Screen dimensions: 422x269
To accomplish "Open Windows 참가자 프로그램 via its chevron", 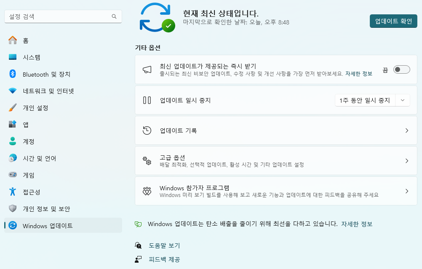I will click(407, 191).
